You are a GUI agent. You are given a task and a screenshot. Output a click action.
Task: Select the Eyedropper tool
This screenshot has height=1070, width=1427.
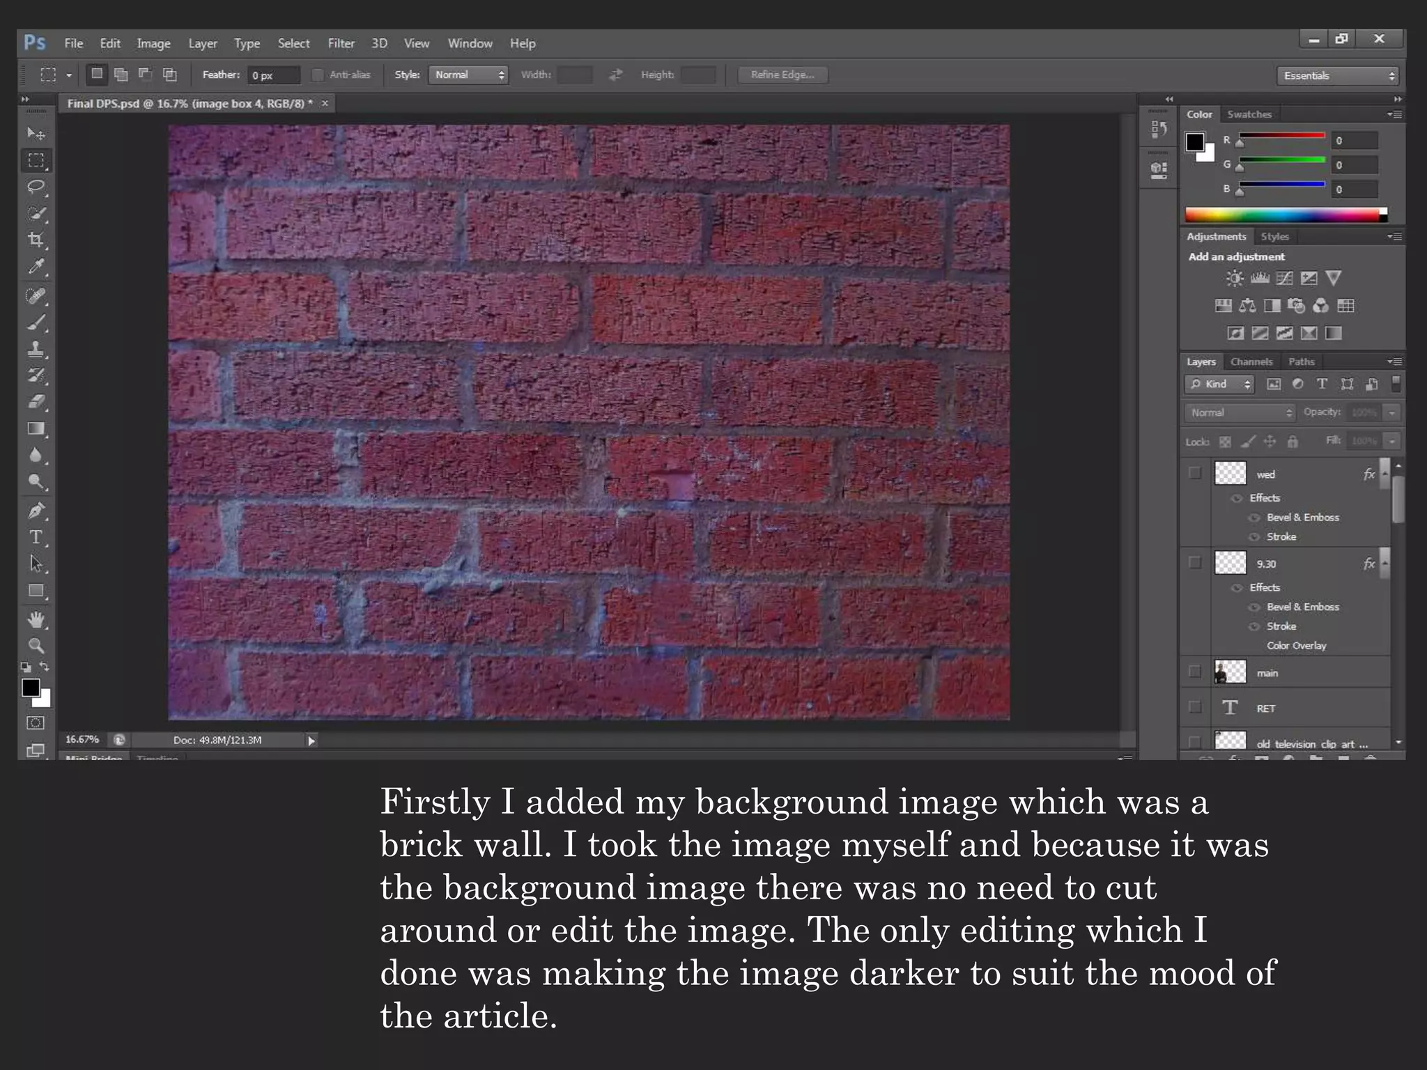[x=36, y=267]
